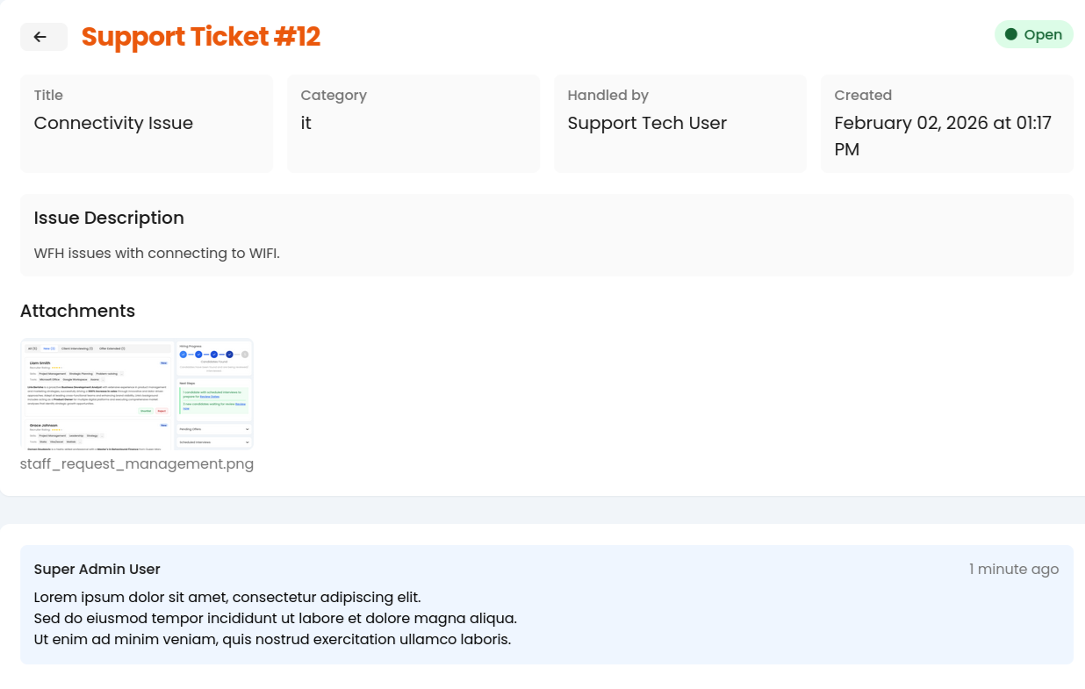Select the Support Ticket #12 heading

point(201,37)
